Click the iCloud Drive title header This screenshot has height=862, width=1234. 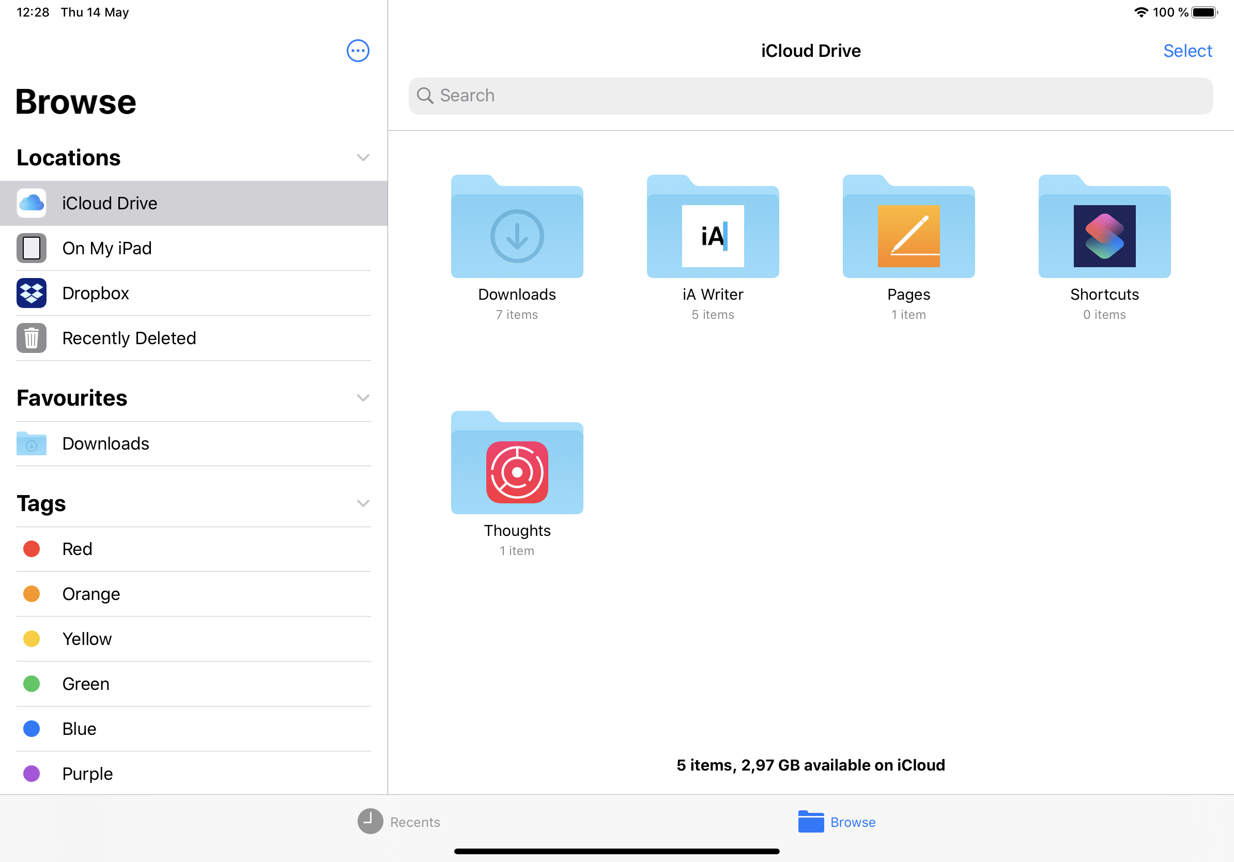click(x=810, y=51)
